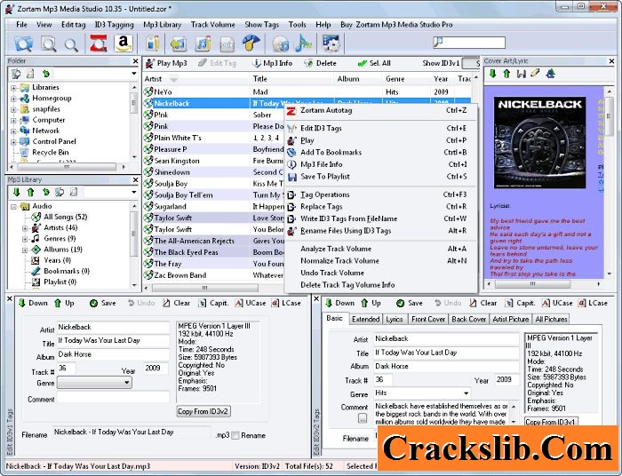Click the Amazon search toolbar icon

pyautogui.click(x=124, y=44)
